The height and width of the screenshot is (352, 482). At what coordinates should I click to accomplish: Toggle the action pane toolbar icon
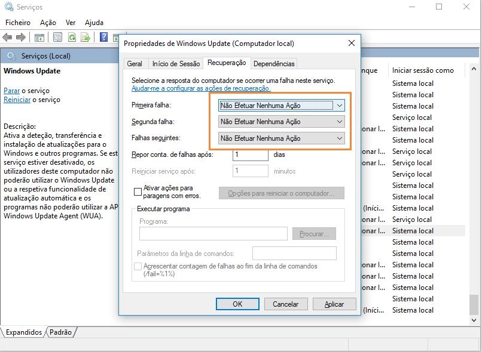(x=116, y=36)
